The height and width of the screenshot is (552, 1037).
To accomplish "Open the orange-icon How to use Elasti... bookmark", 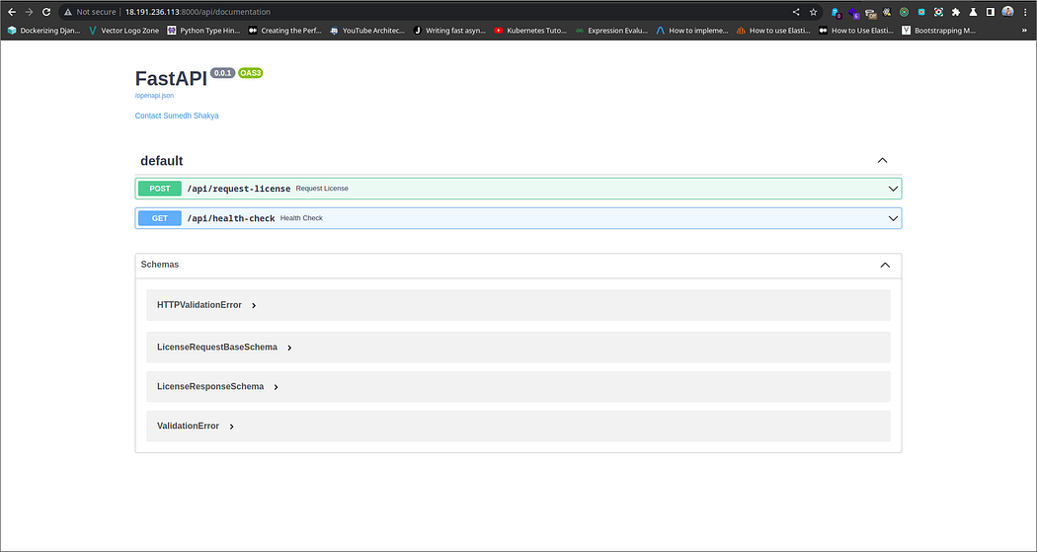I will pyautogui.click(x=773, y=31).
